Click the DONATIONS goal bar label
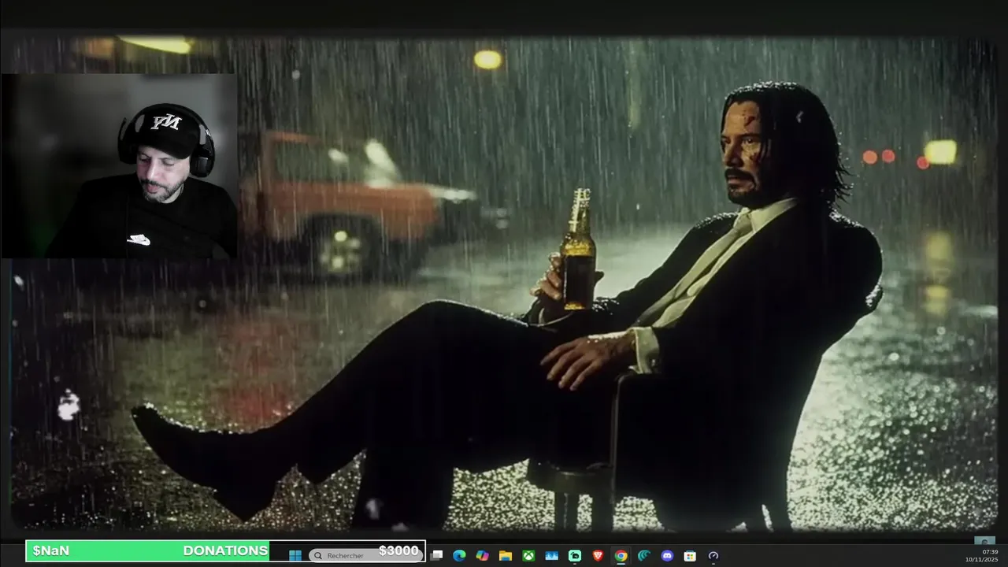Image resolution: width=1008 pixels, height=567 pixels. pos(225,550)
